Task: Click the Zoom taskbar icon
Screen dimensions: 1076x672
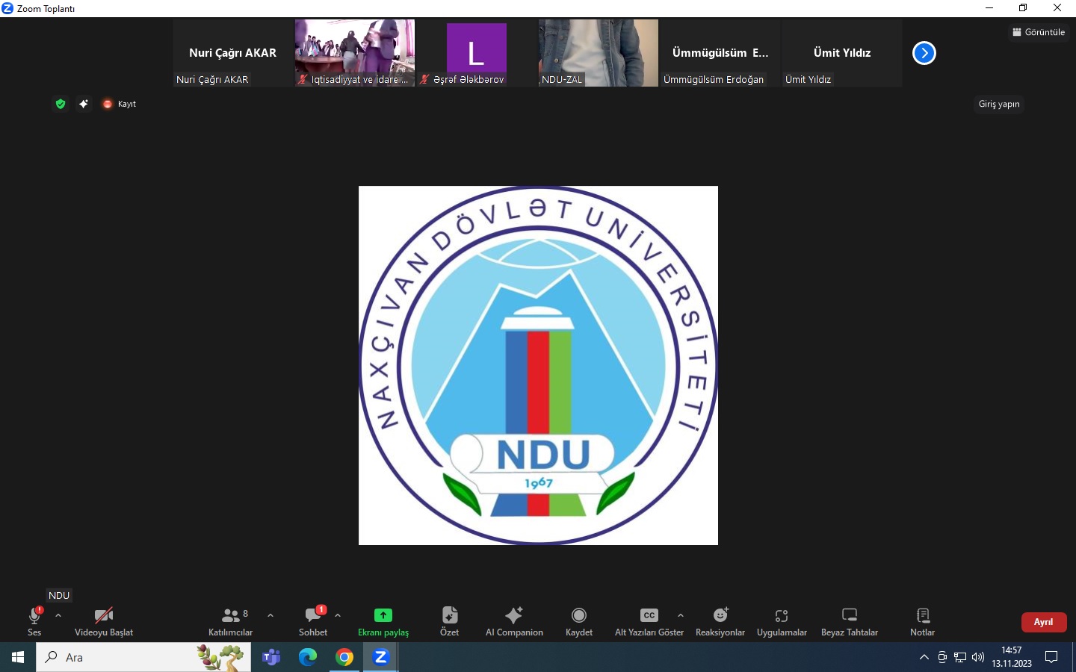Action: [381, 657]
